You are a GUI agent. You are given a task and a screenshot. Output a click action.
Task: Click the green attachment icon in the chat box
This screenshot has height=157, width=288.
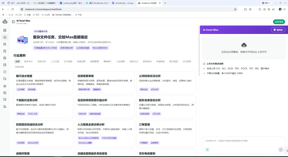pos(207,150)
